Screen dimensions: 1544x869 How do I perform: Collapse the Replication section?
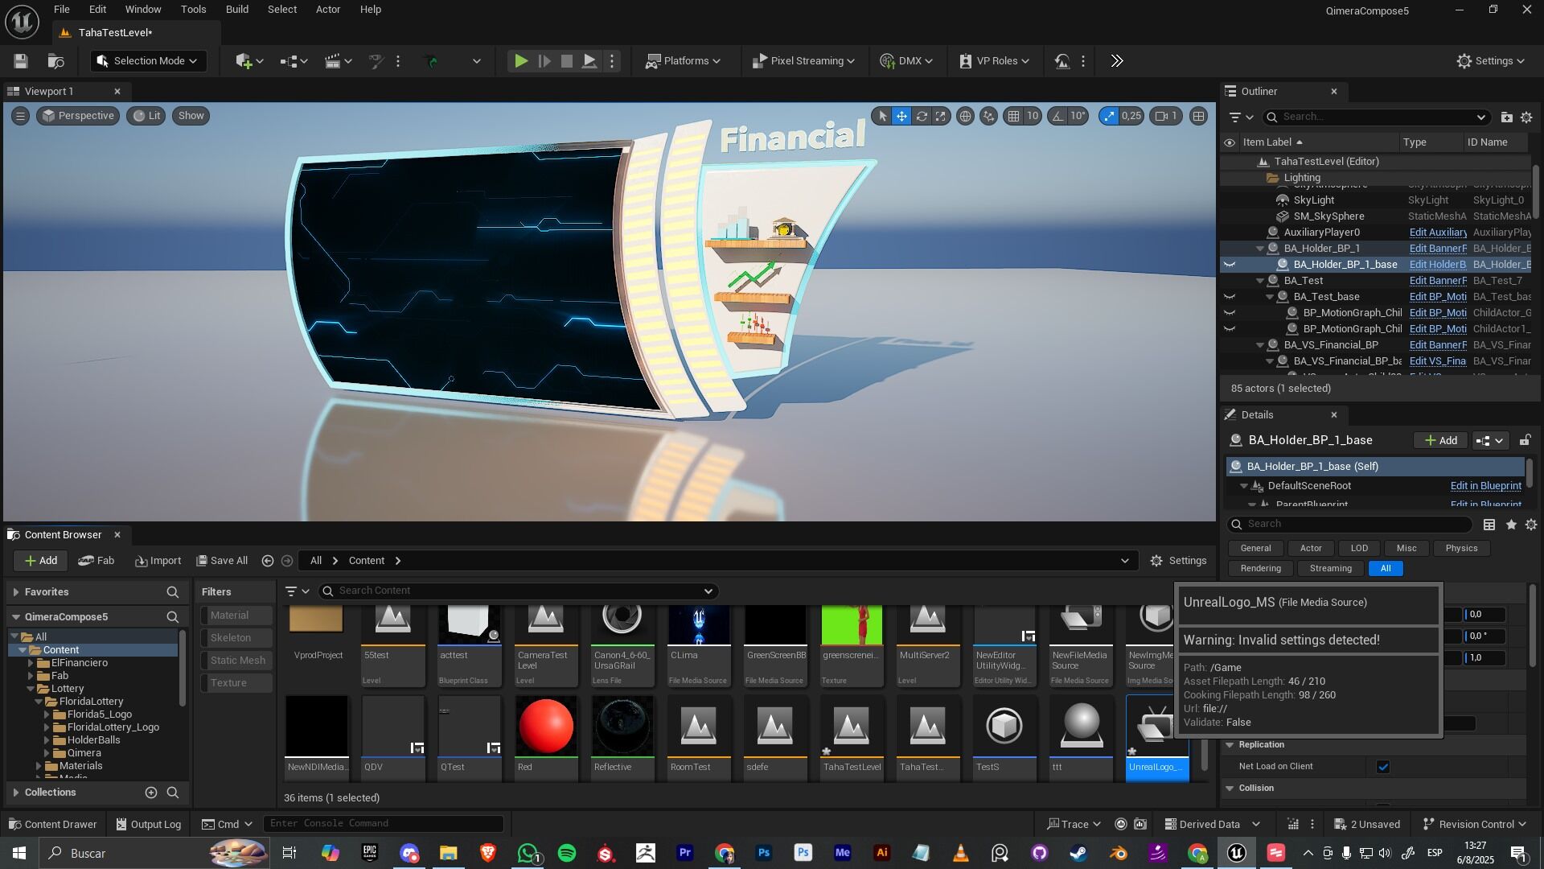click(1230, 745)
